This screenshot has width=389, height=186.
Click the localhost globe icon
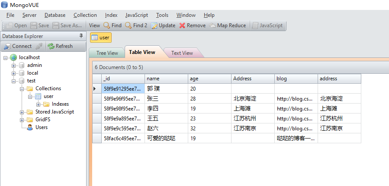pos(14,57)
